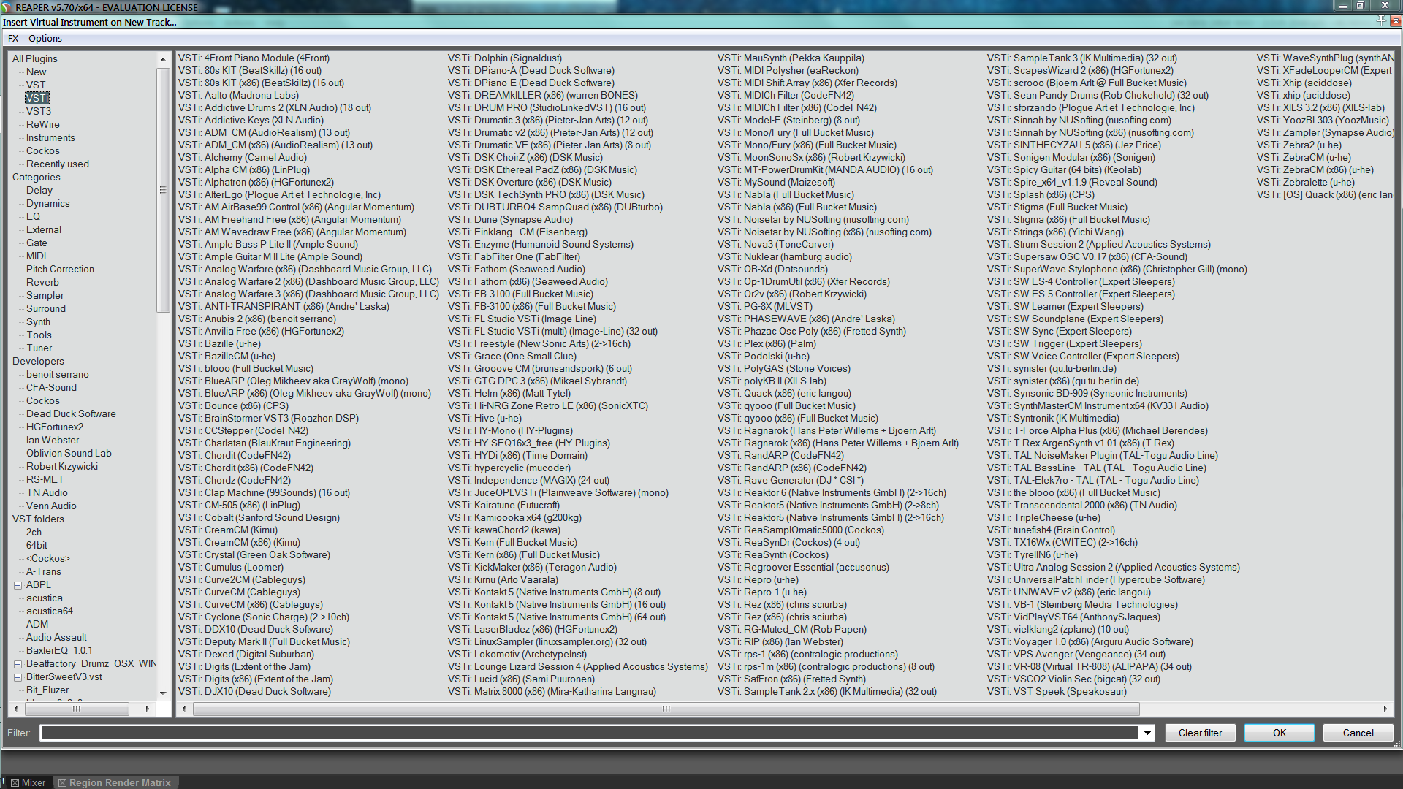1403x789 pixels.
Task: Select the VST3 plugin filter
Action: (x=39, y=111)
